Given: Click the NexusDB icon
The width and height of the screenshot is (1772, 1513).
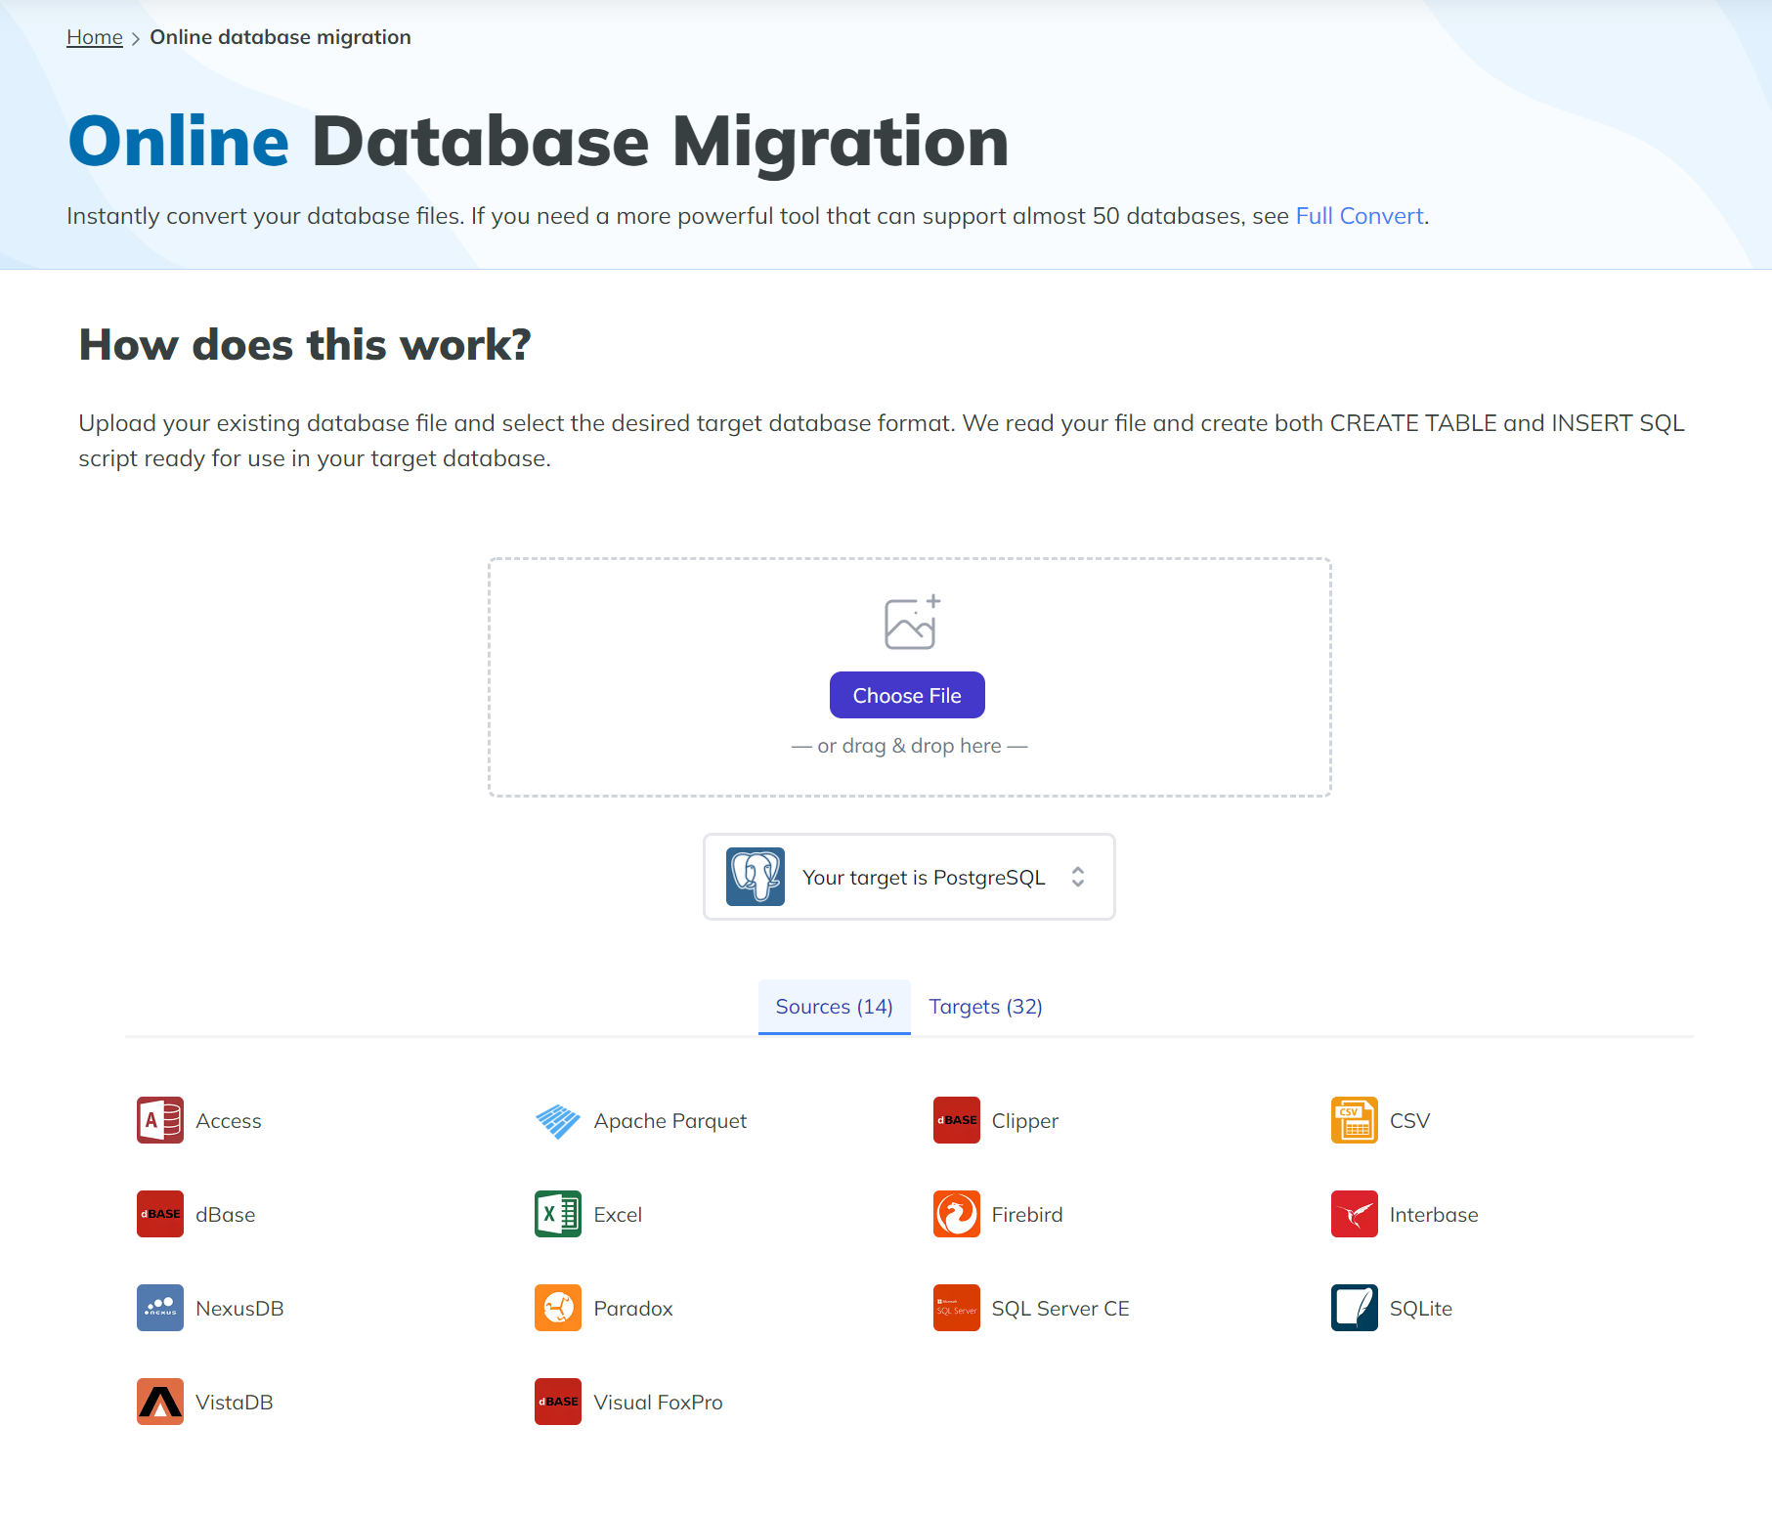Looking at the screenshot, I should pos(160,1308).
